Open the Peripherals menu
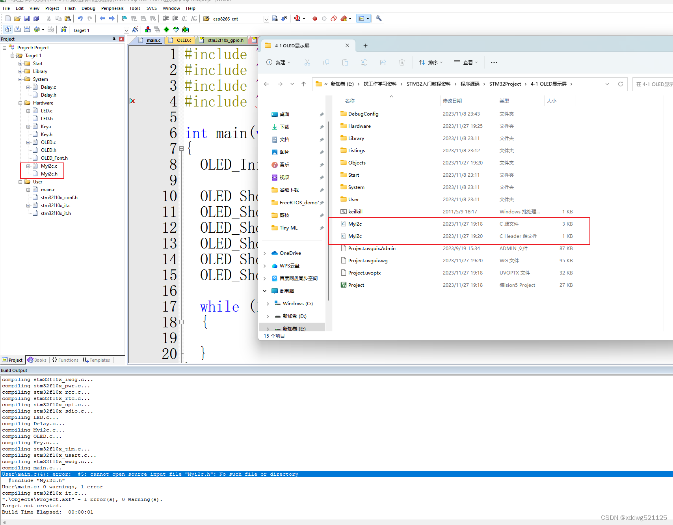Screen dimensions: 673x525 (x=112, y=8)
